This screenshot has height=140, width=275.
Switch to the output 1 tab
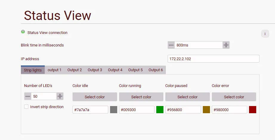[x=54, y=70]
